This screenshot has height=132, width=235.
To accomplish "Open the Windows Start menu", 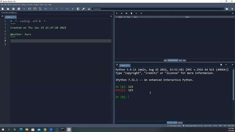I will tap(3, 129).
